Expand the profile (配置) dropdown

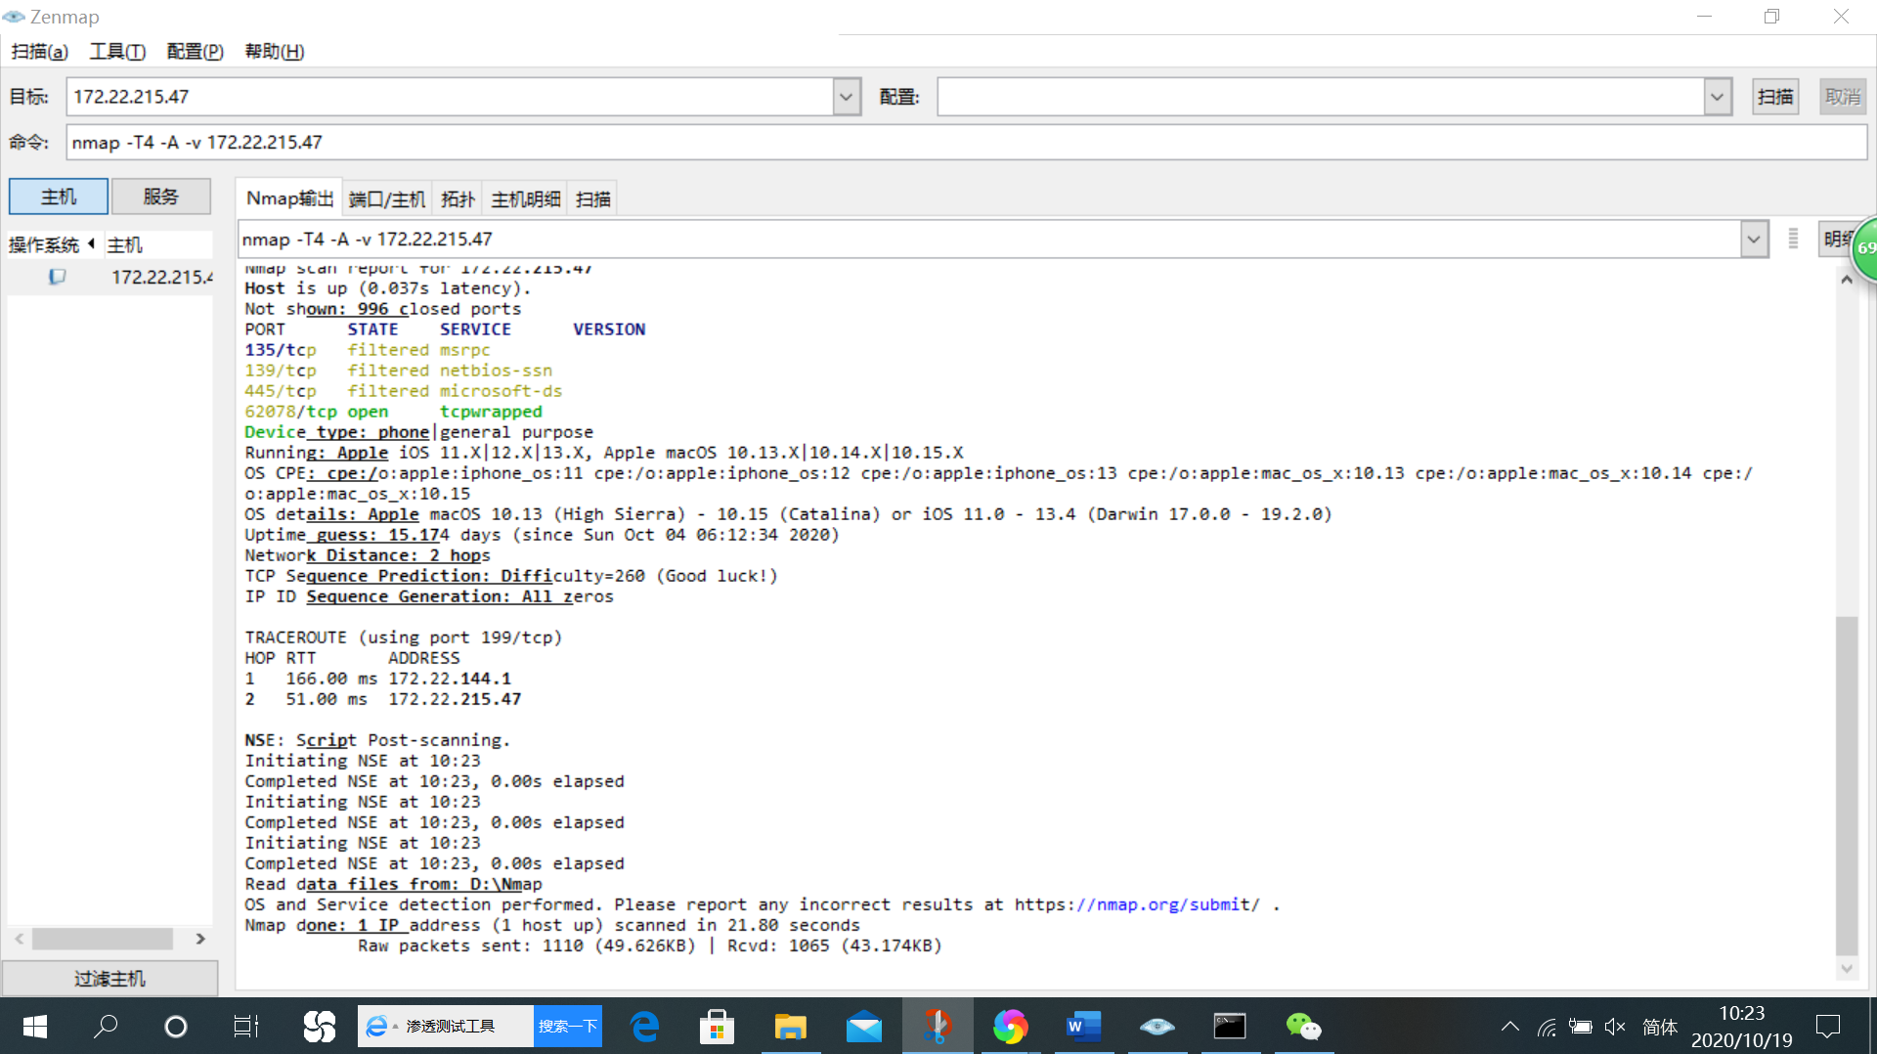tap(1718, 97)
